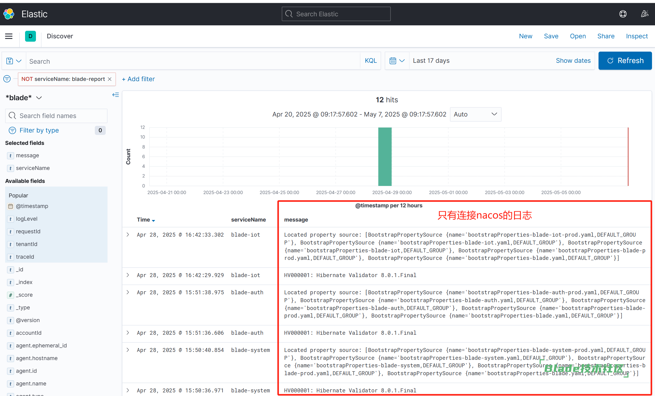Open the saved query menu icon
This screenshot has width=655, height=396.
pyautogui.click(x=14, y=61)
